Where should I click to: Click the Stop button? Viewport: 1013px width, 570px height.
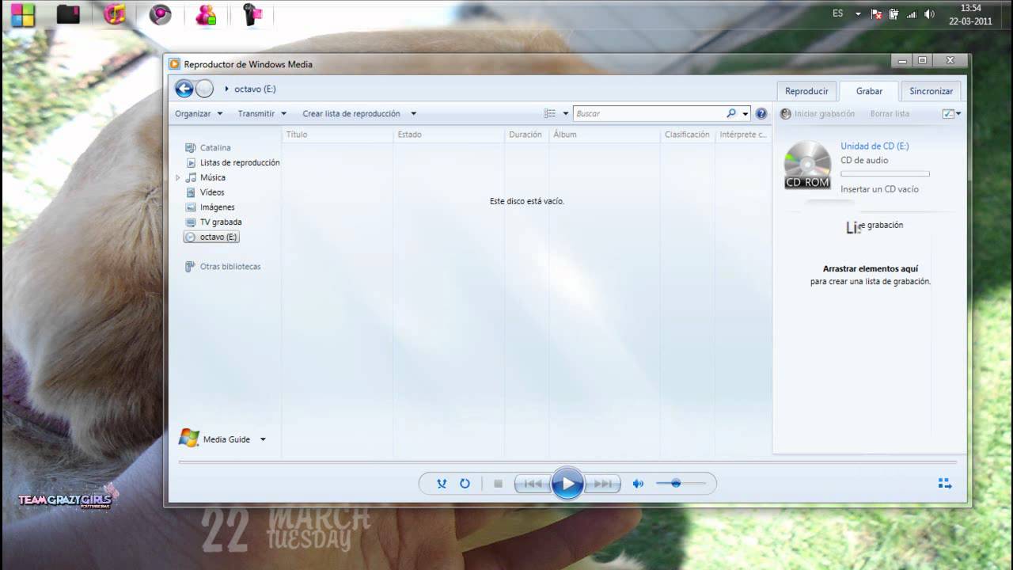click(x=498, y=484)
